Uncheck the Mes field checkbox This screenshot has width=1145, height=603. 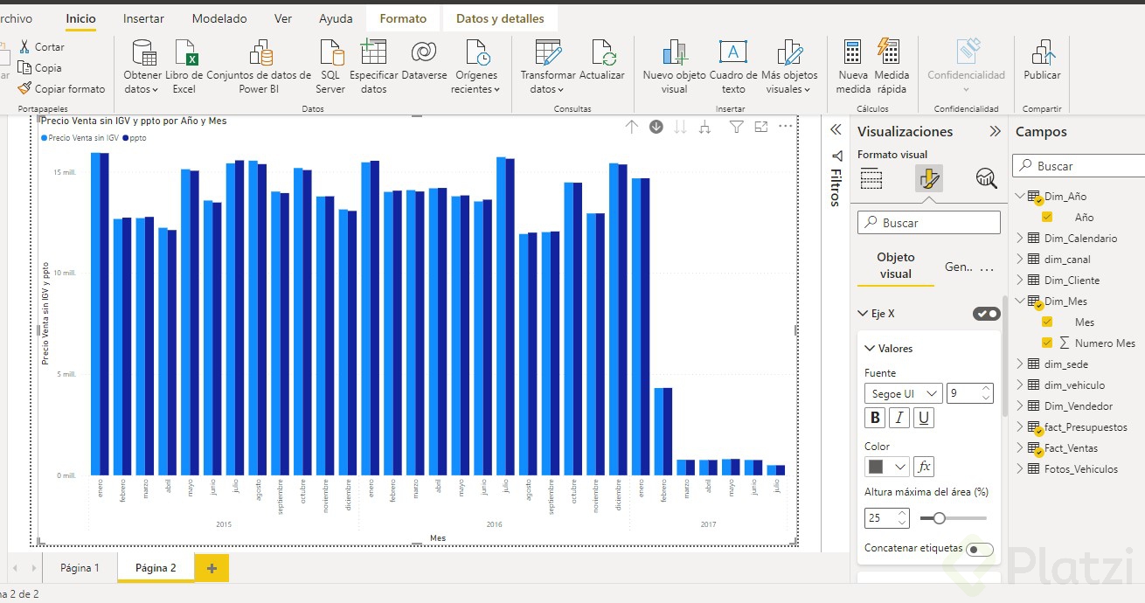(x=1047, y=322)
